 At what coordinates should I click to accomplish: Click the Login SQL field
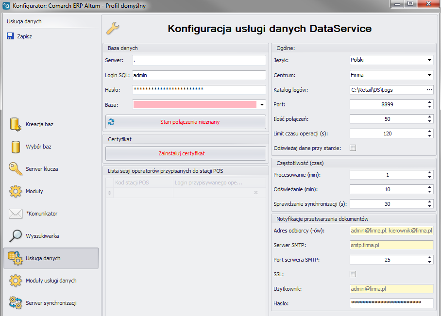[x=199, y=75]
